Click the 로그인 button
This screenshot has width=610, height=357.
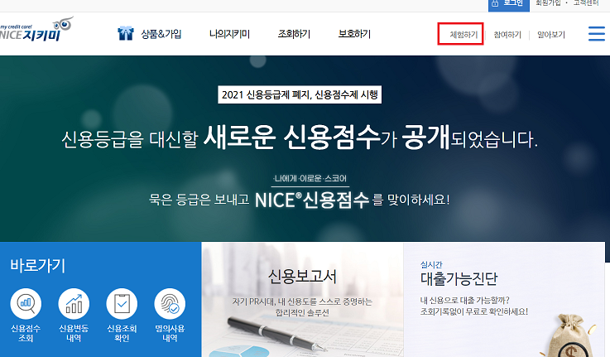point(509,4)
